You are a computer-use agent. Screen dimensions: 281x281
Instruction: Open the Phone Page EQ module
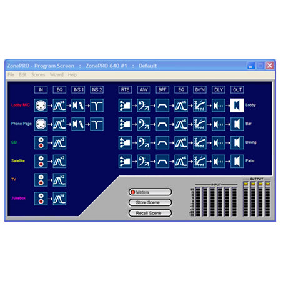59,124
